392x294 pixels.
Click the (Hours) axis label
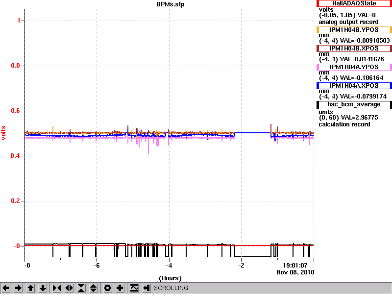170,278
